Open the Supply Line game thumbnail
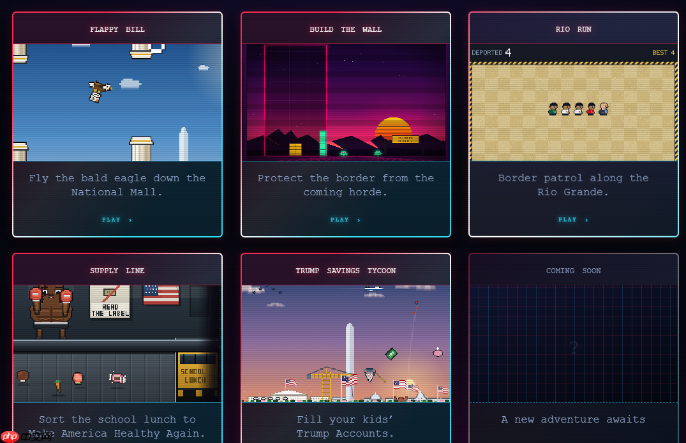This screenshot has width=686, height=443. (117, 343)
